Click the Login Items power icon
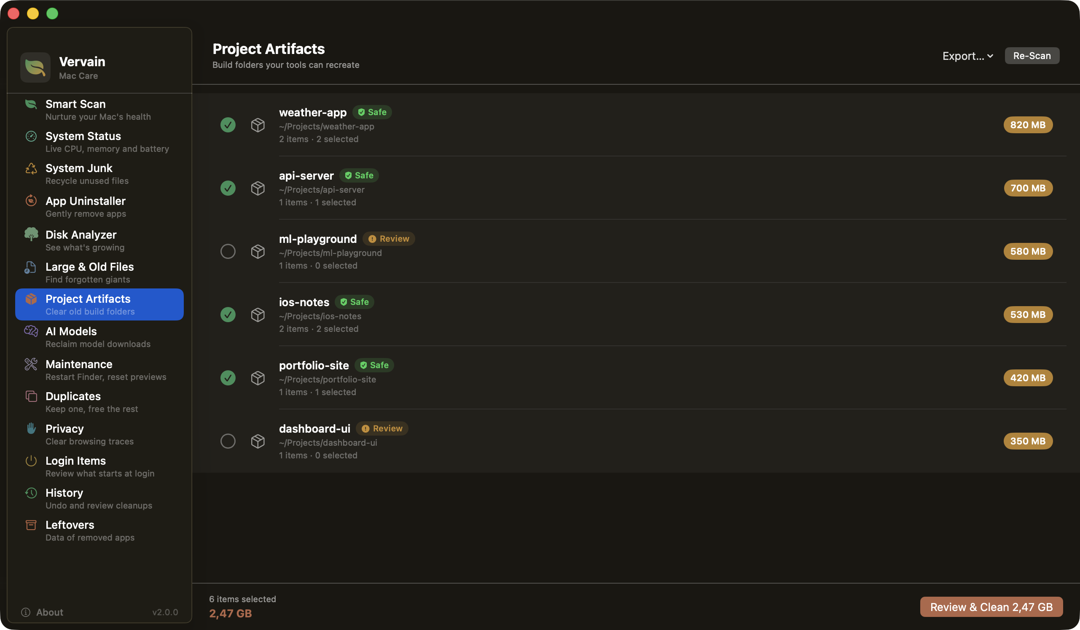This screenshot has height=630, width=1080. (31, 461)
